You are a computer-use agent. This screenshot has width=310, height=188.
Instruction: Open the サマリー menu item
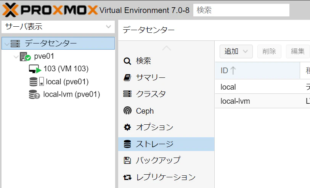(166, 77)
